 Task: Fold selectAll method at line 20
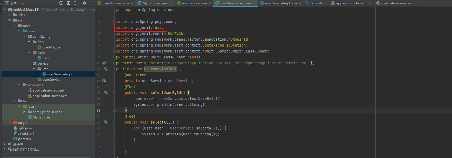[114, 122]
